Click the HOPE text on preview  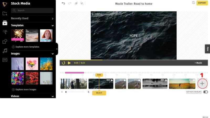(134, 36)
